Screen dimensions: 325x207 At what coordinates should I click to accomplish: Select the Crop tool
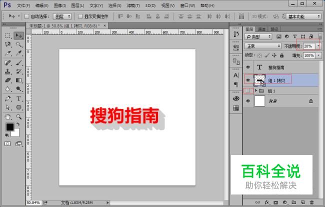[8, 53]
